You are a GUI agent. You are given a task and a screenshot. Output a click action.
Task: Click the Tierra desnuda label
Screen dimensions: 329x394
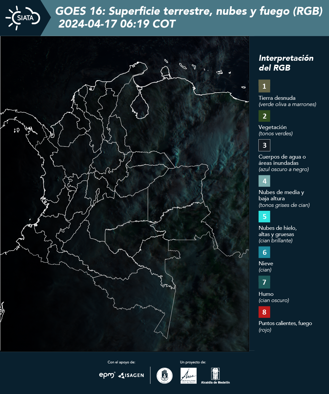[277, 98]
